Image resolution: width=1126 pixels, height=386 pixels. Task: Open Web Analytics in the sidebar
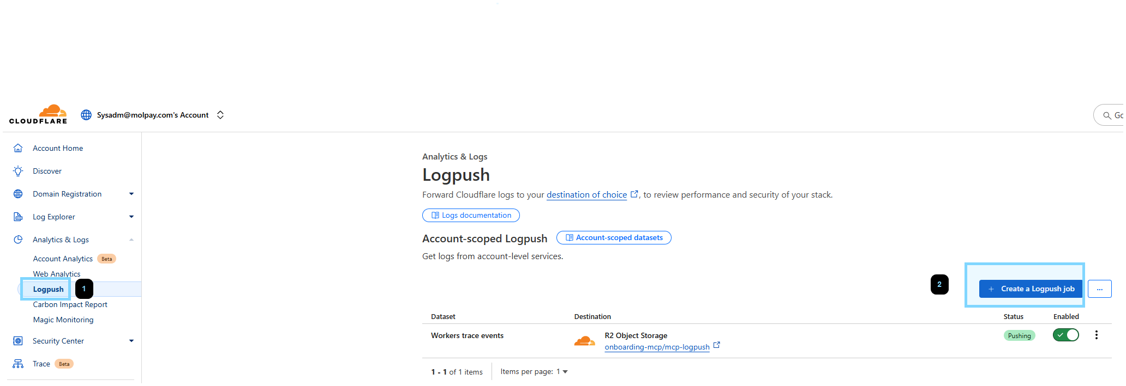57,274
